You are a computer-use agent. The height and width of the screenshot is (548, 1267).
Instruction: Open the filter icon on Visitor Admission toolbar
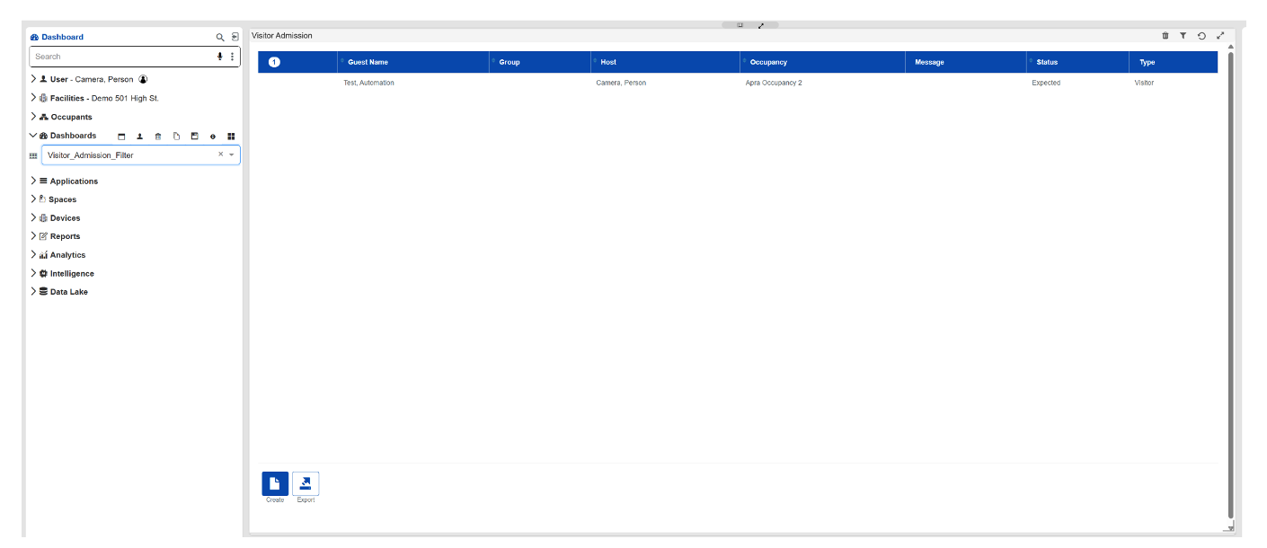[1183, 36]
